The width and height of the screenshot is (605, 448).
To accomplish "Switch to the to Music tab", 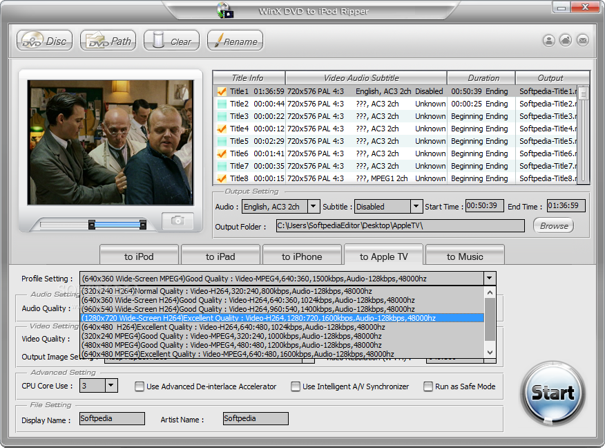I will (465, 256).
